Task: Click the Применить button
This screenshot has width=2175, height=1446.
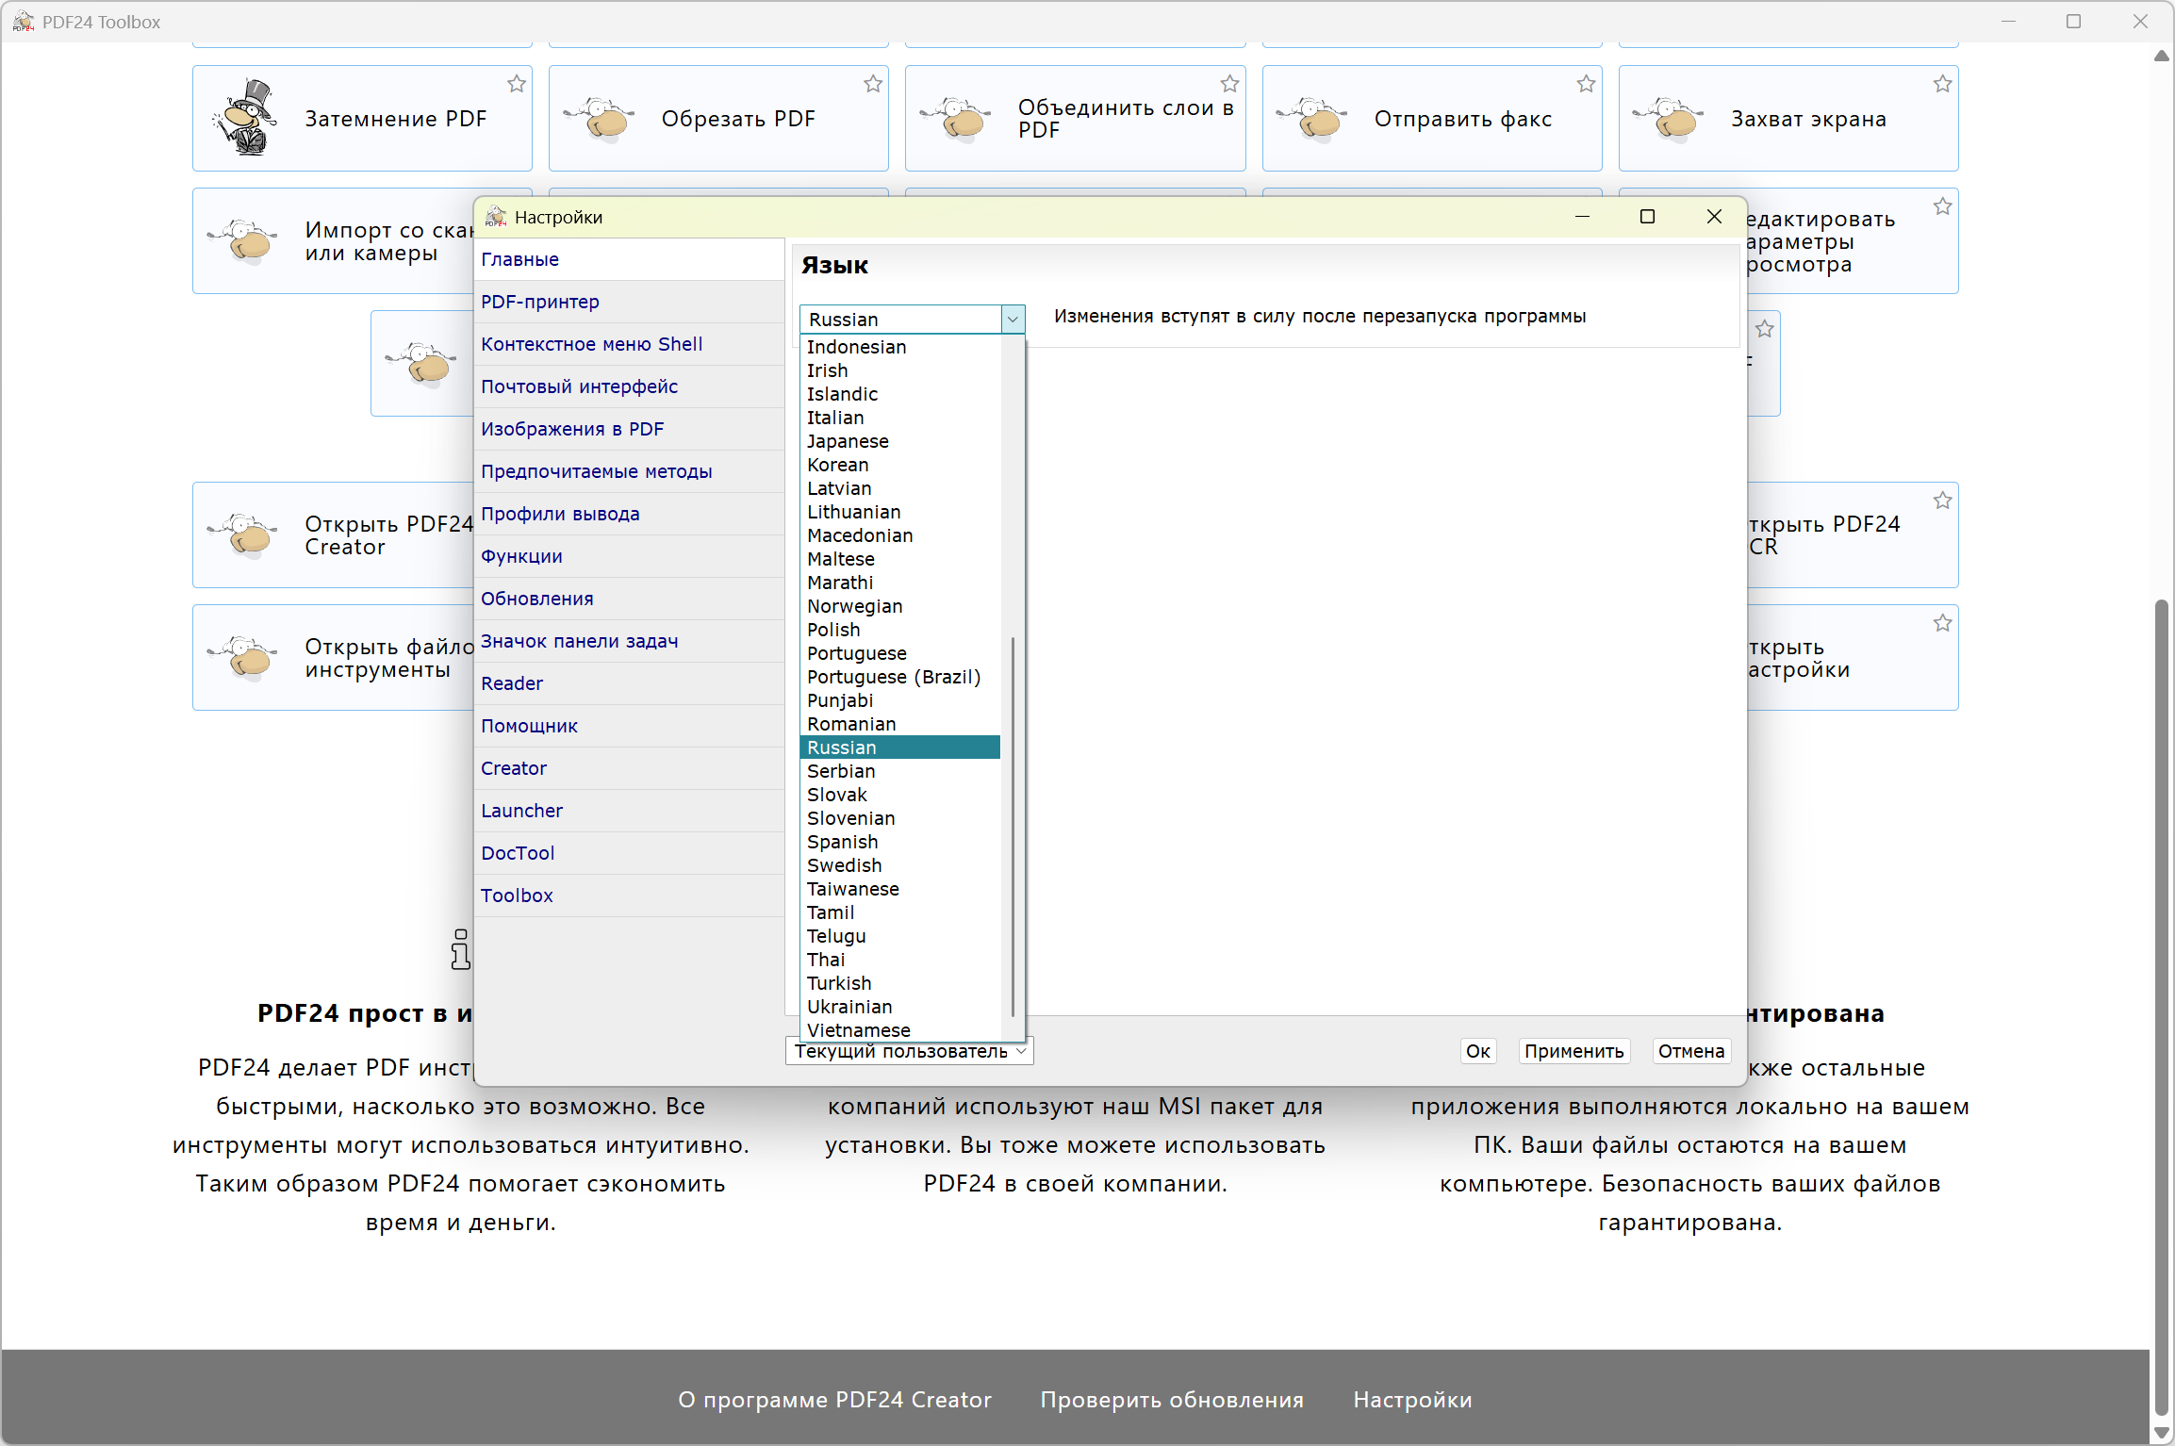Action: [x=1574, y=1051]
